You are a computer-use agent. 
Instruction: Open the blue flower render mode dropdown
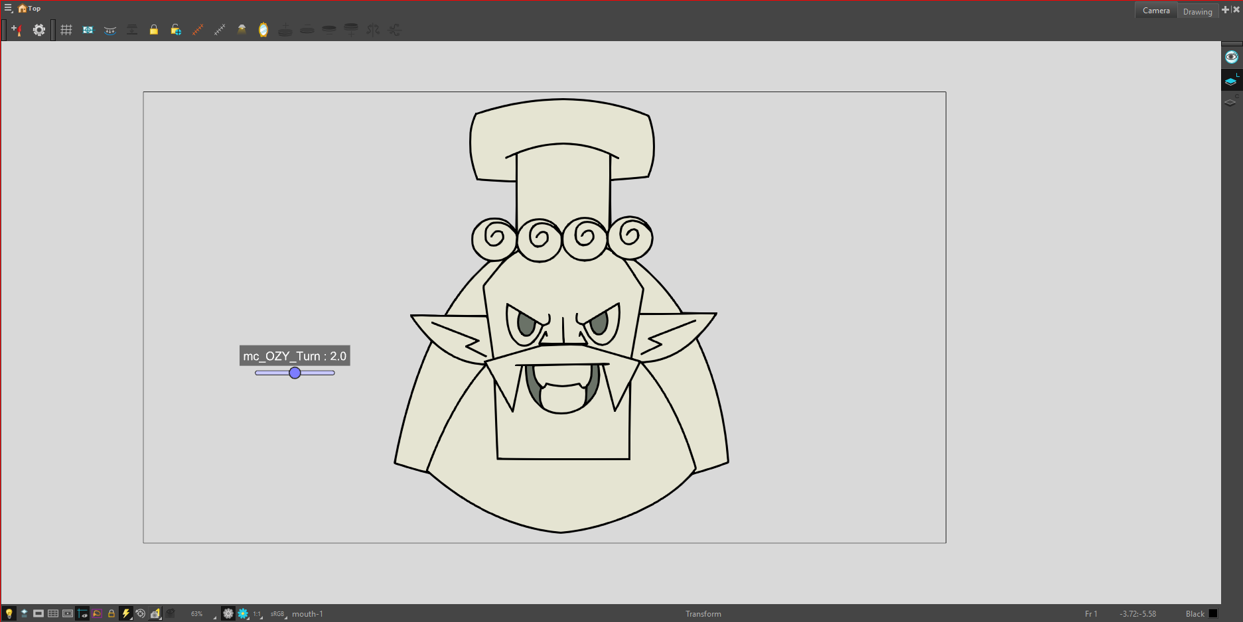pos(243,613)
